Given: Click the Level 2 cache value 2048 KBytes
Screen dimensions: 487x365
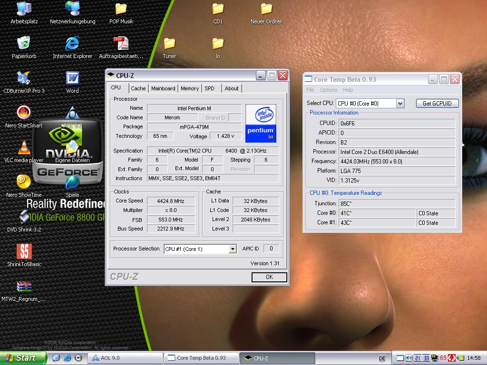Looking at the screenshot, I should coord(255,220).
